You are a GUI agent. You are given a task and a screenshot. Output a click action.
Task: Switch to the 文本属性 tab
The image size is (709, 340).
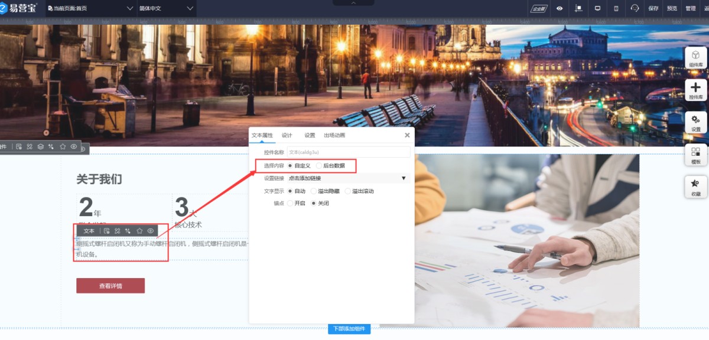pyautogui.click(x=262, y=135)
